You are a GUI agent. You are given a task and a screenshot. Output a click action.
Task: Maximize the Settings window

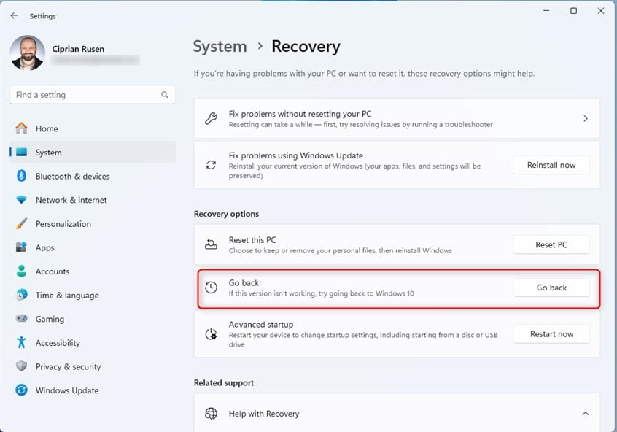pos(574,11)
